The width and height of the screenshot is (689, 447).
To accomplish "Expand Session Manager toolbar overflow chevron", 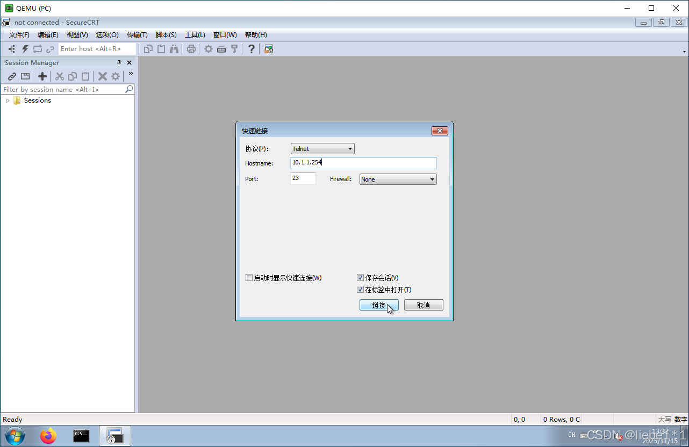I will tap(131, 74).
